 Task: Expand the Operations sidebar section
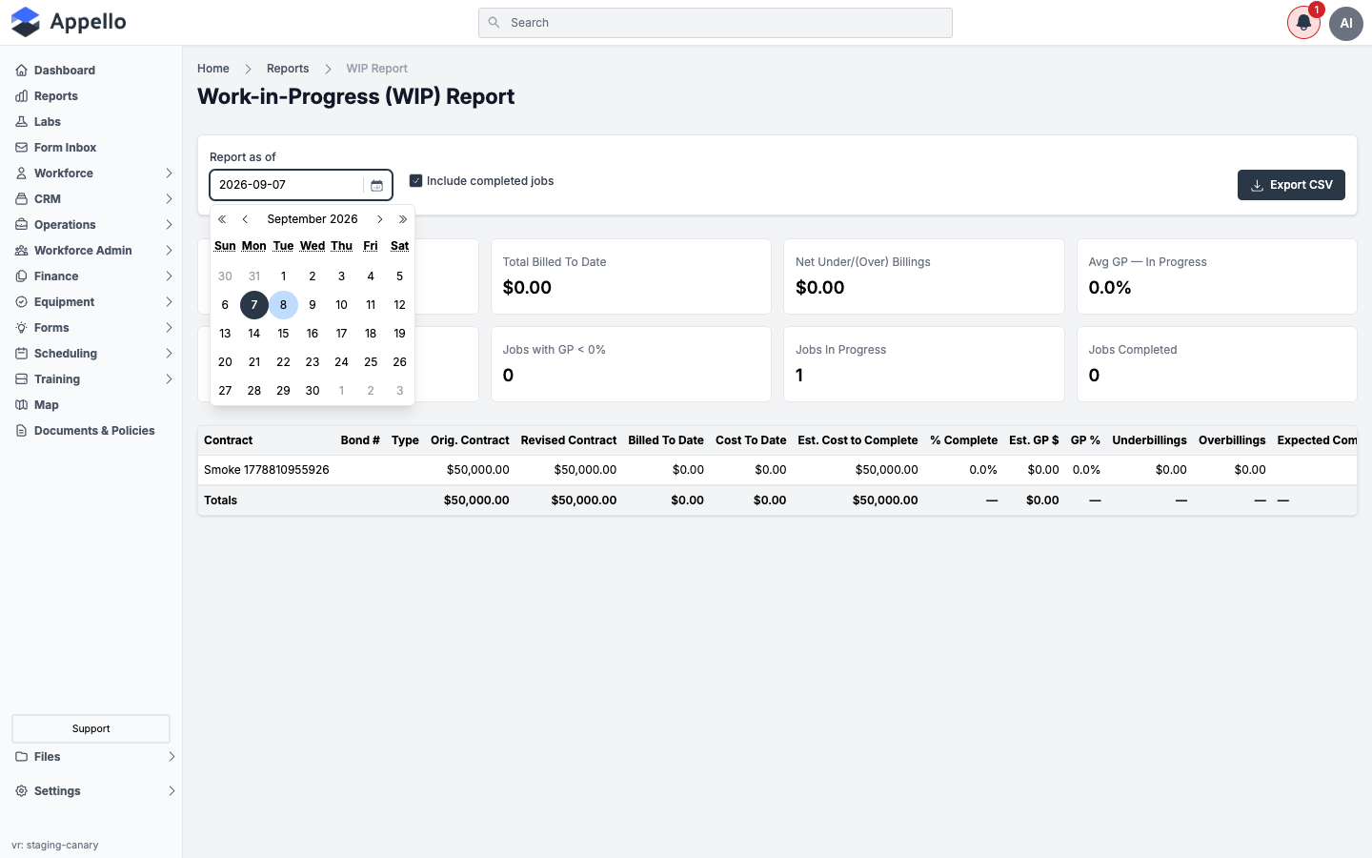click(x=169, y=225)
